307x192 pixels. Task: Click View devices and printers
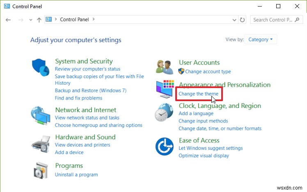[82, 145]
